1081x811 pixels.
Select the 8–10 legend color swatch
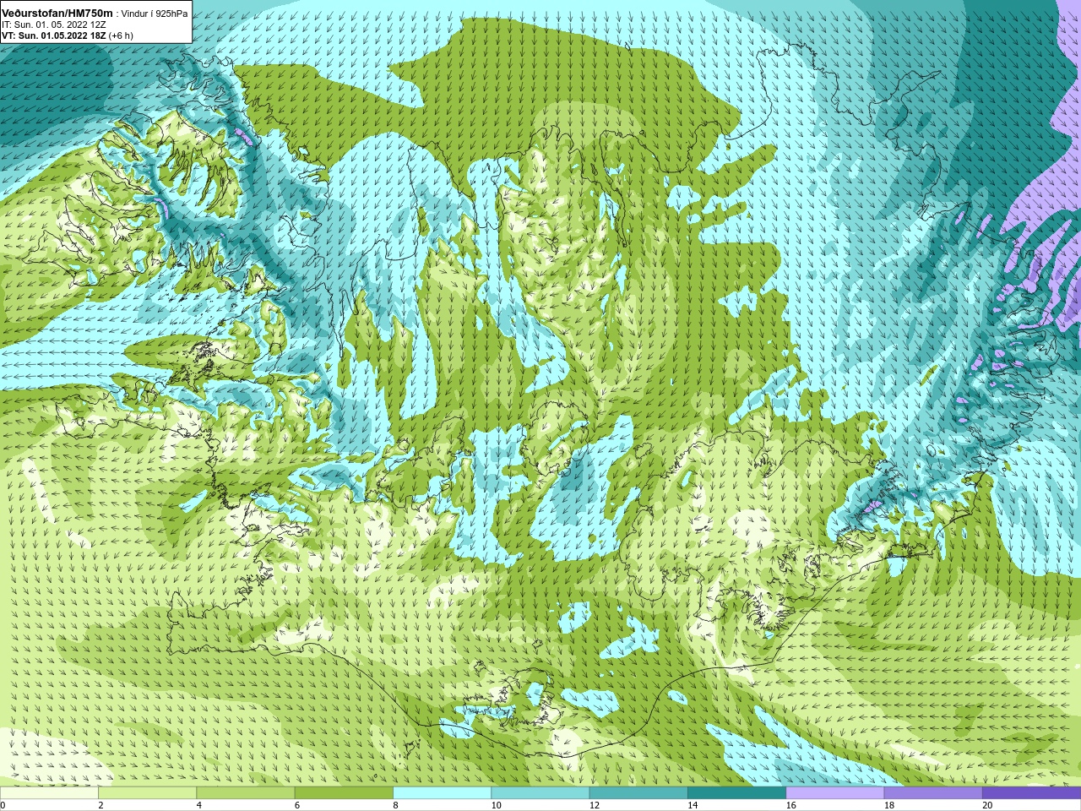442,793
